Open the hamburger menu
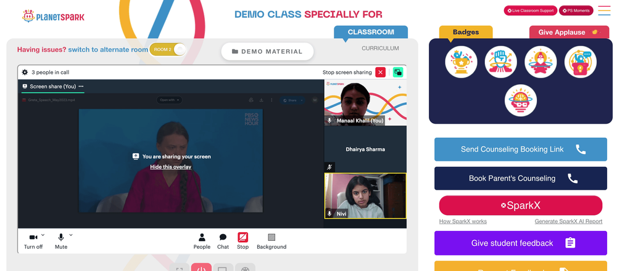Viewport: 617px width, 271px height. (x=604, y=10)
